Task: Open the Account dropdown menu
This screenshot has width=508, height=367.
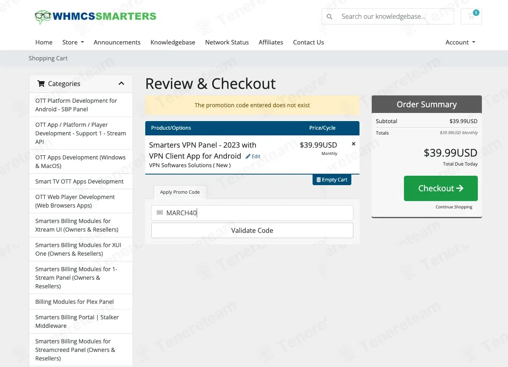Action: (x=460, y=42)
